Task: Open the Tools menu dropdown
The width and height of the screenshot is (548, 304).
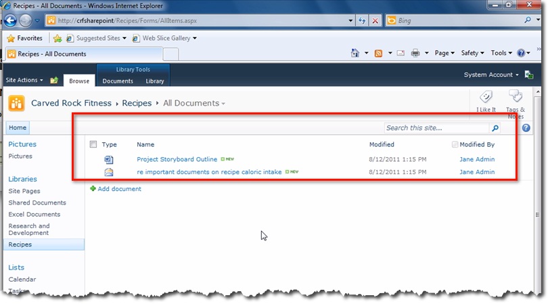Action: point(501,53)
